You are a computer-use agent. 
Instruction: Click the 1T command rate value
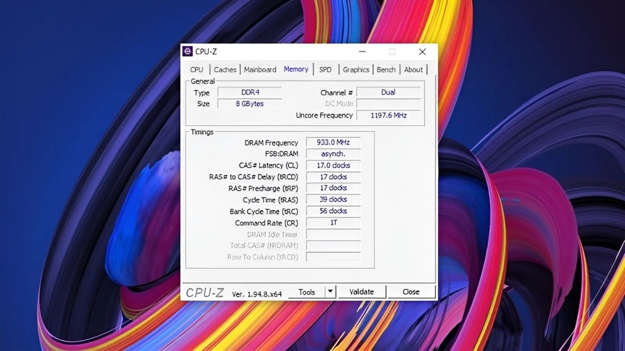[x=333, y=223]
